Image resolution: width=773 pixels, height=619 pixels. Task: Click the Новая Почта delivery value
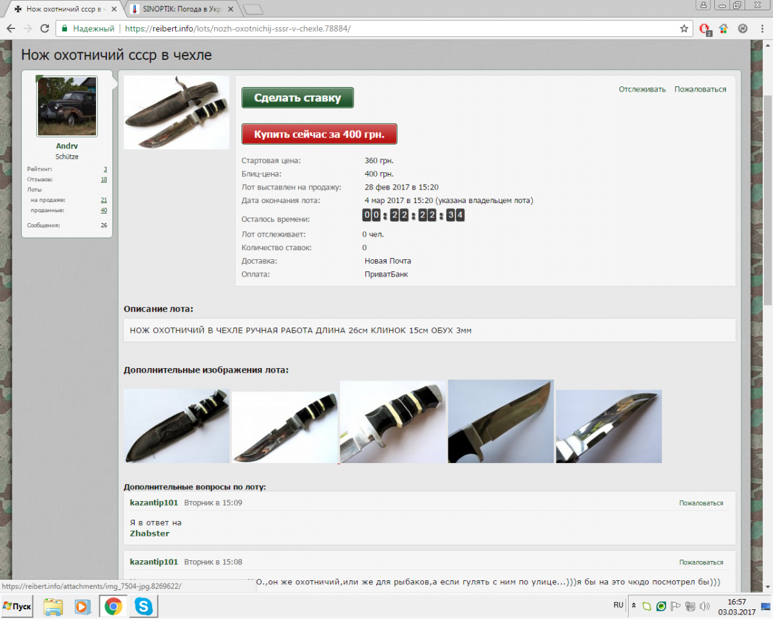388,261
